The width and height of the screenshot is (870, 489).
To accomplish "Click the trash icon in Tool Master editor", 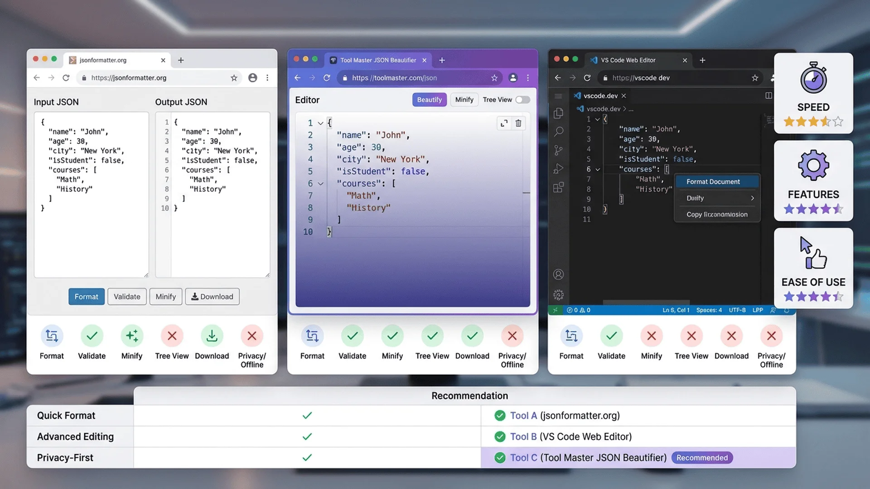I will click(x=518, y=123).
